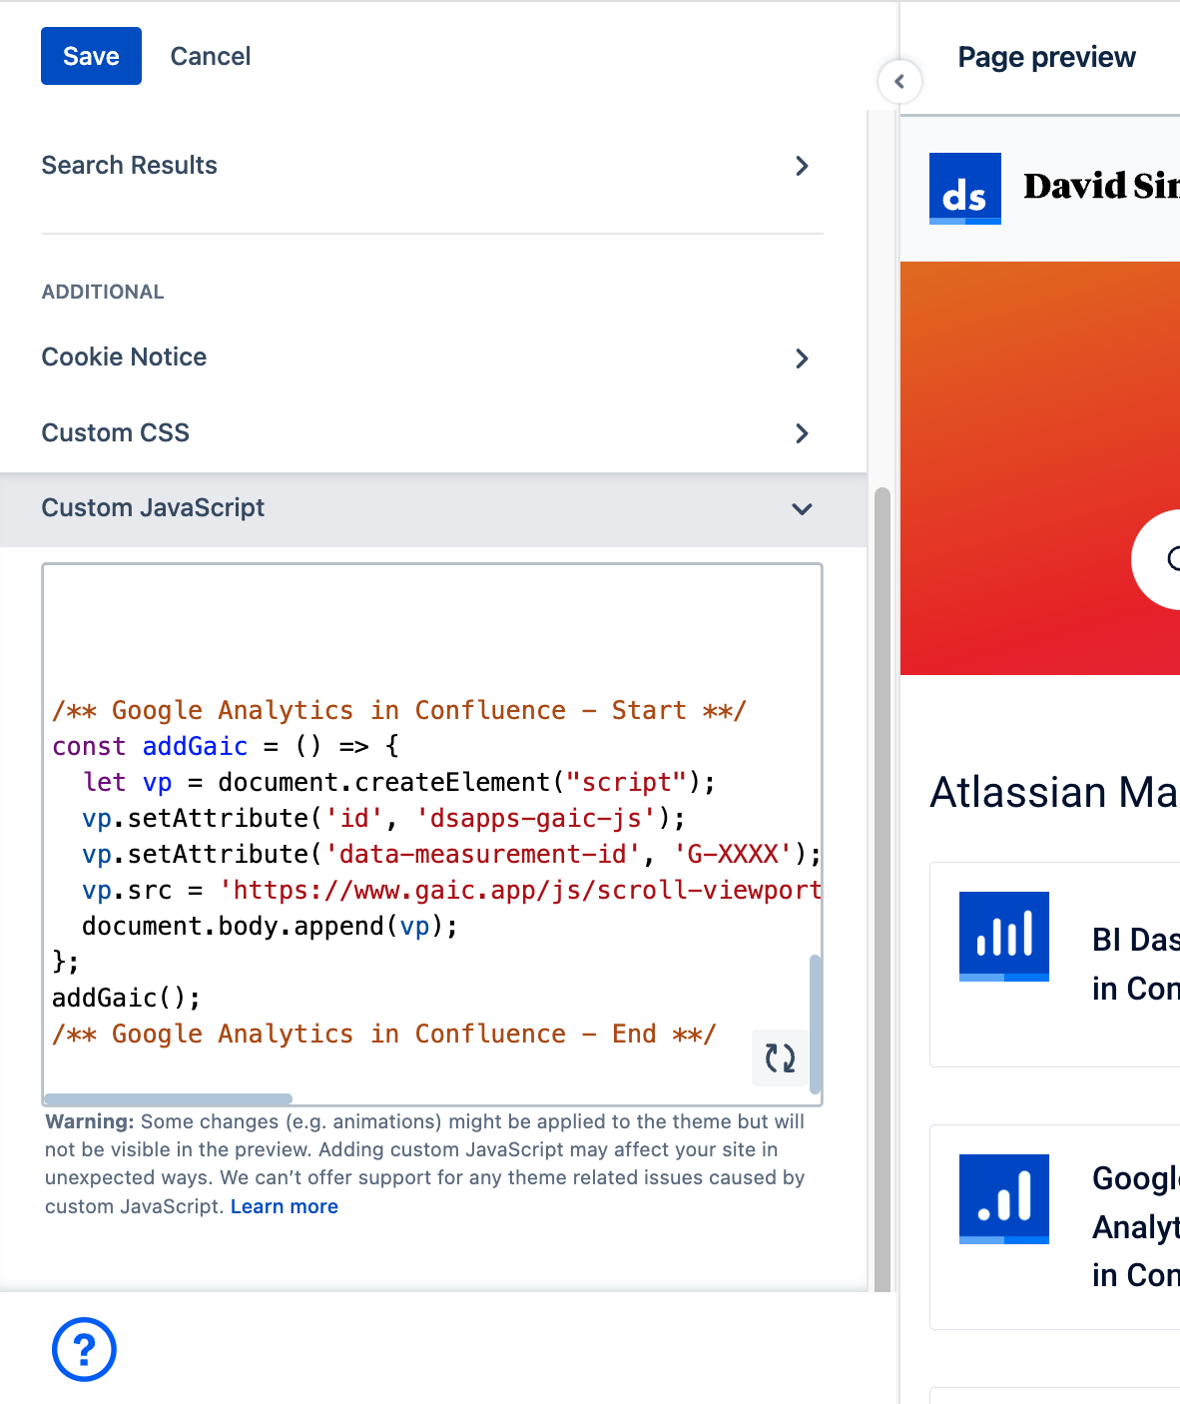
Task: Click the blue Save button
Action: point(91,56)
